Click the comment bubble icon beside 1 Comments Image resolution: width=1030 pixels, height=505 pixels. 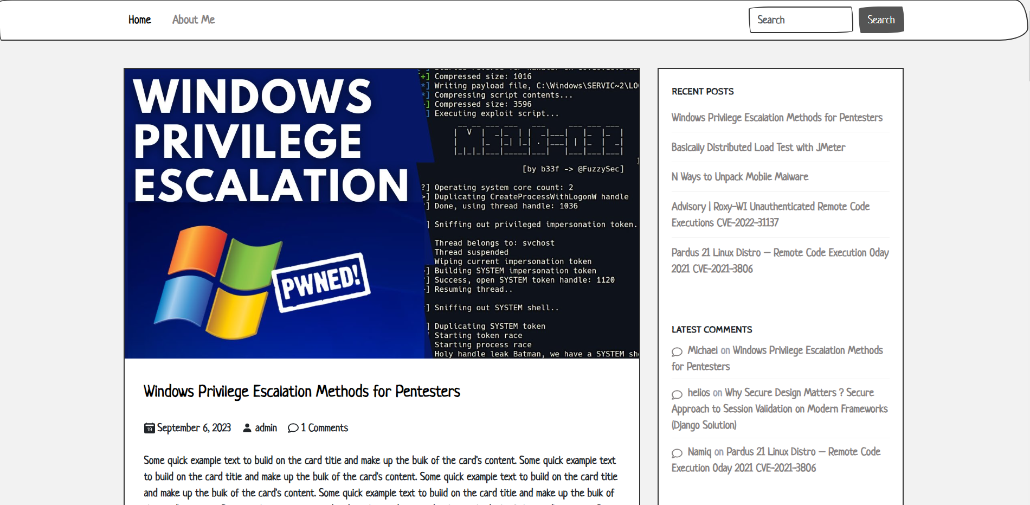(293, 428)
